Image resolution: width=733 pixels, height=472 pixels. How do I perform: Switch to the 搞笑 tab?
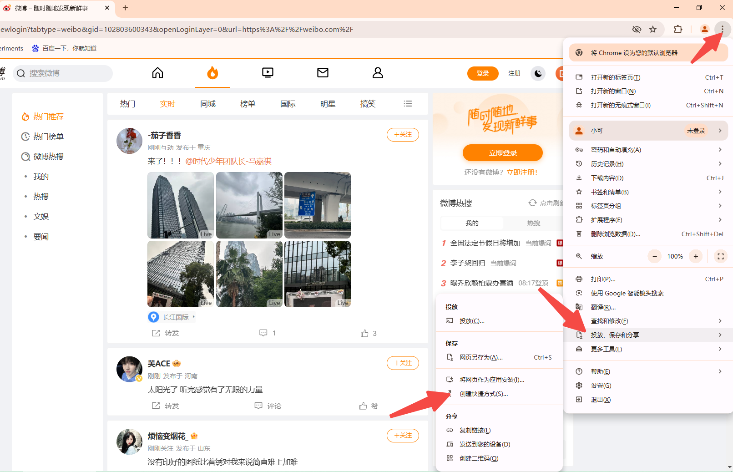click(x=368, y=104)
